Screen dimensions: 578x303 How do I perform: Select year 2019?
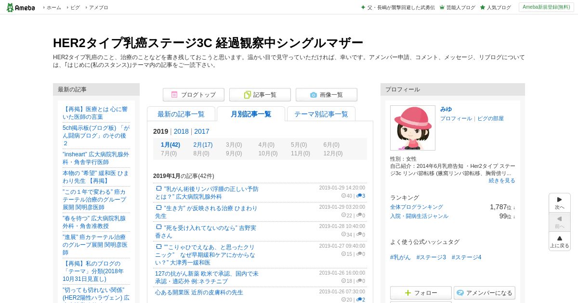pos(161,131)
